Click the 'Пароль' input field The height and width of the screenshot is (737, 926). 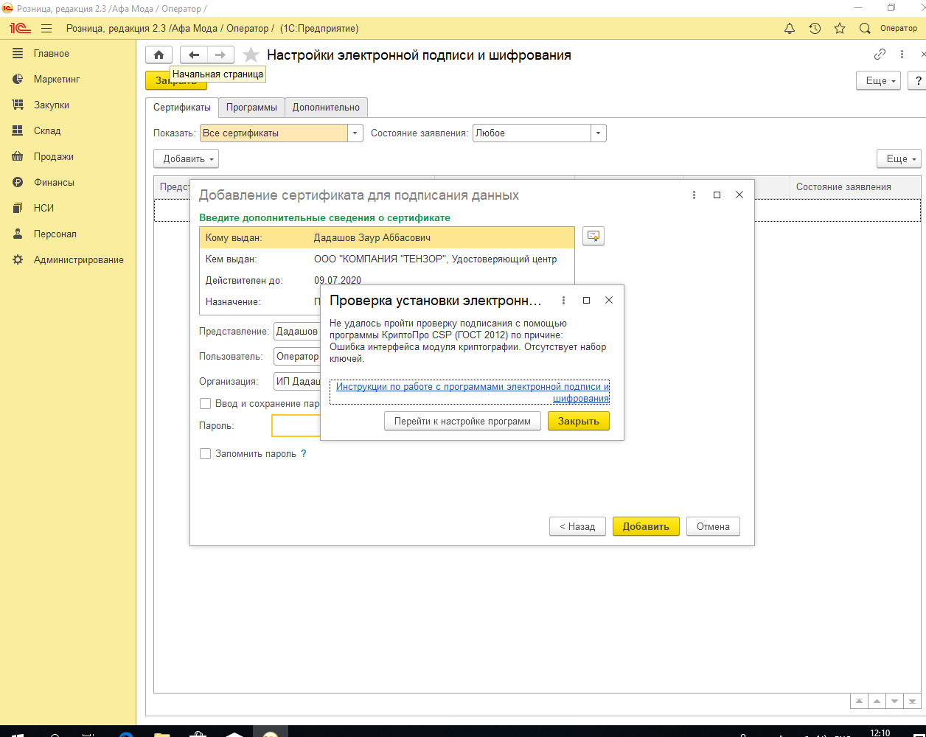296,426
